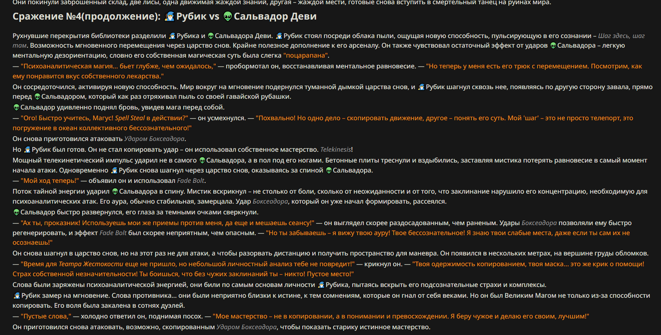661x335 pixels.
Task: Click wizard emoji before 'Рубик стоял посреди облака пыли'
Action: tap(279, 36)
